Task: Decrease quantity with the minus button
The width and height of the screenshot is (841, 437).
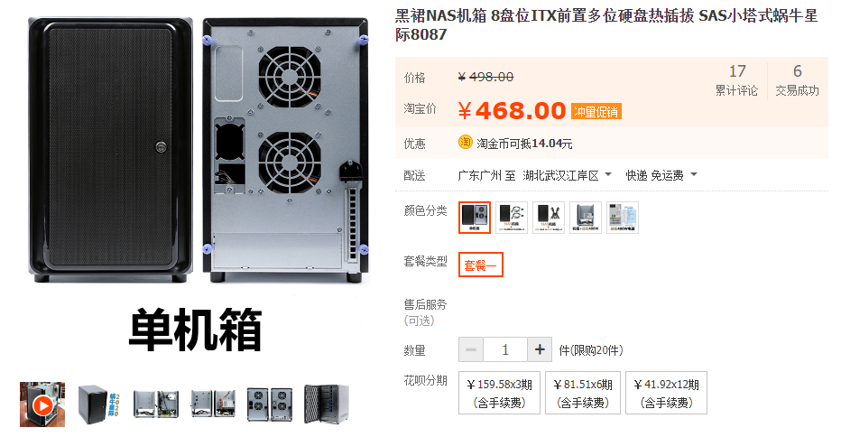Action: click(471, 350)
